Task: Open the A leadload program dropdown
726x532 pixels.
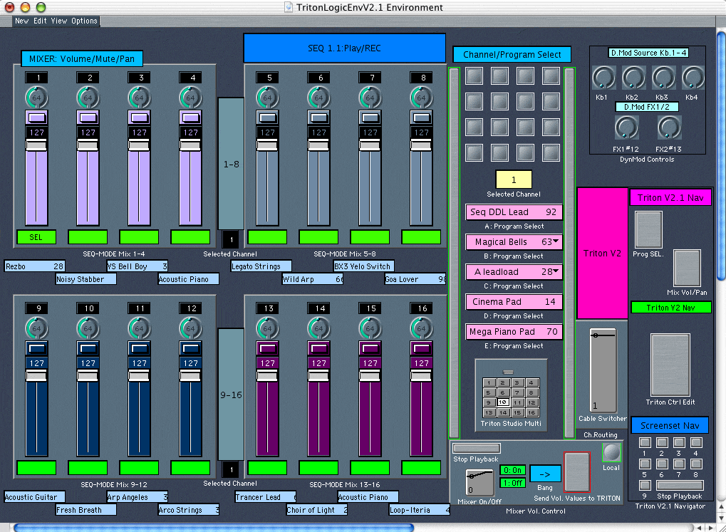Action: click(x=514, y=272)
